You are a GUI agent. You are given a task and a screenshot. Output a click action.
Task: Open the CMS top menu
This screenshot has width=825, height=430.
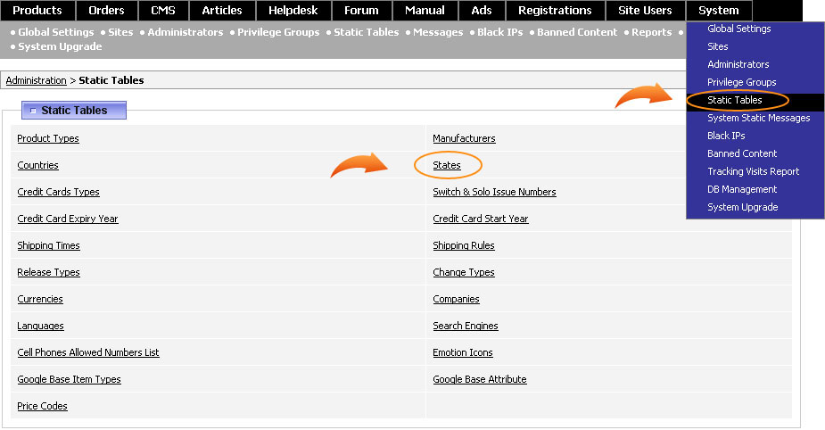163,11
